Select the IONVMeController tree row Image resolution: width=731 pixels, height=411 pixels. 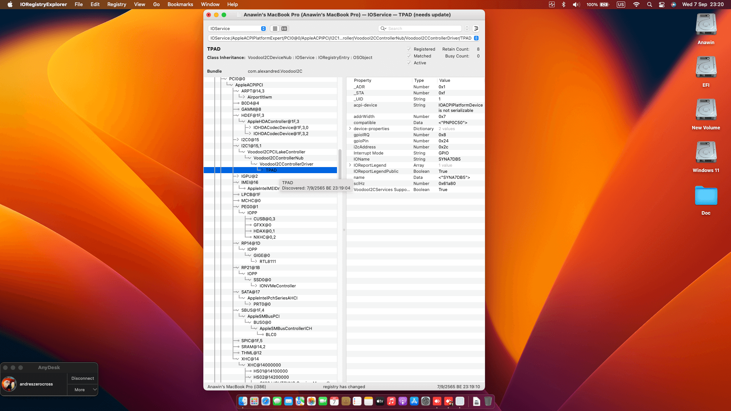coord(278,286)
